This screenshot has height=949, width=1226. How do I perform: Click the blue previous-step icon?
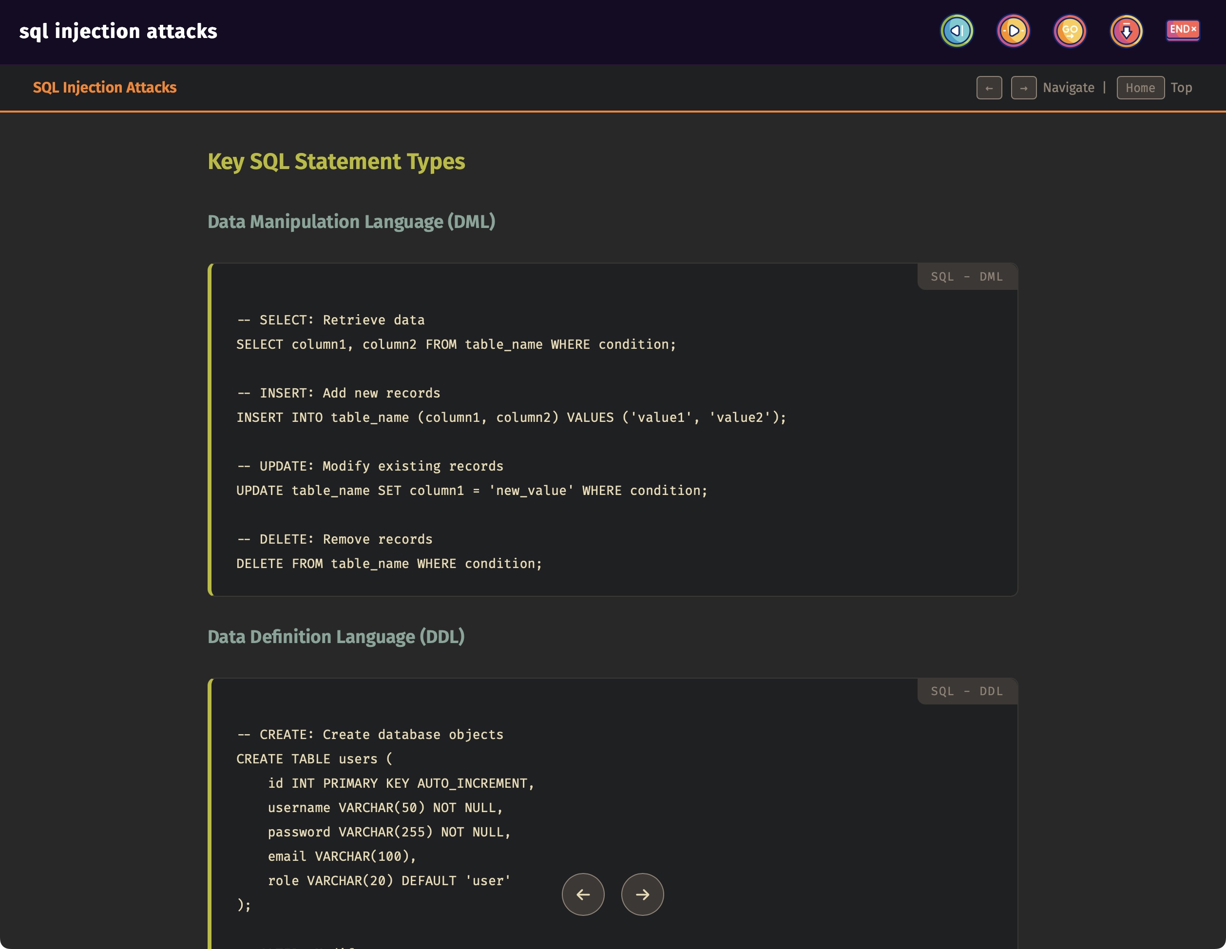tap(957, 31)
